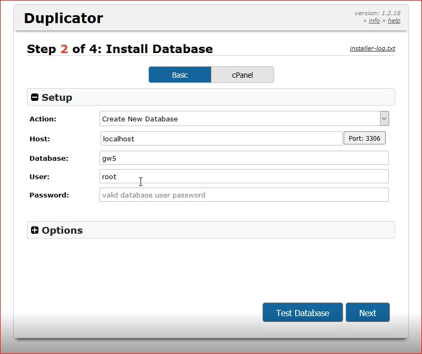Focus the Database field containing gw5

tap(244, 158)
